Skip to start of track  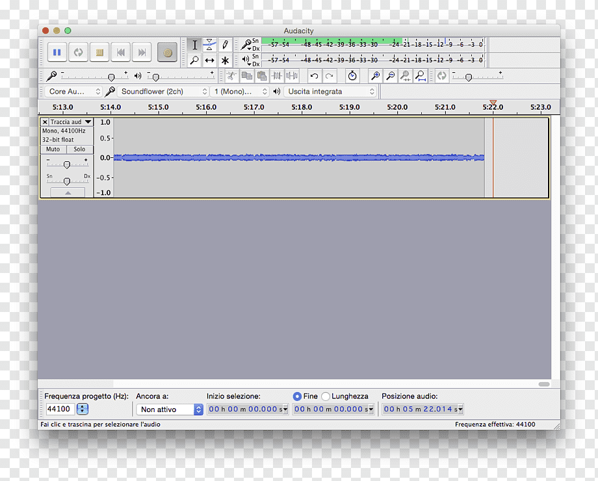click(x=121, y=52)
